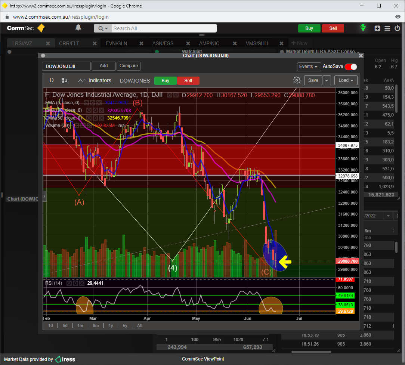Image resolution: width=405 pixels, height=365 pixels.
Task: Click the green Buy button in chart toolbar
Action: click(x=165, y=81)
